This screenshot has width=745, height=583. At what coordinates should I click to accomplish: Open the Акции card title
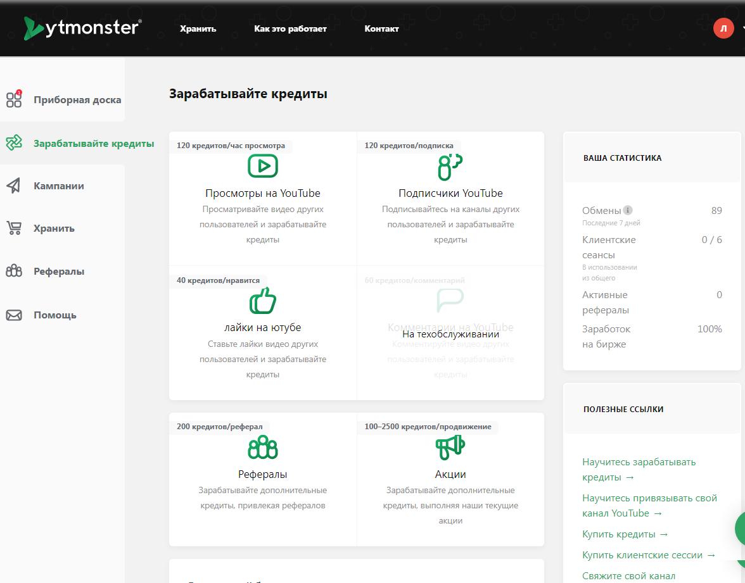450,474
